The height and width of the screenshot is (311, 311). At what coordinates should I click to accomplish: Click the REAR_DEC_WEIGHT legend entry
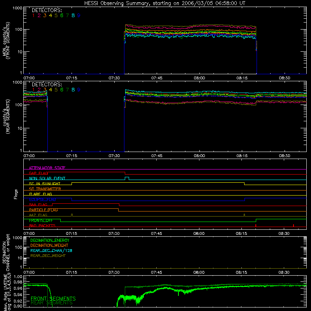click(48, 256)
